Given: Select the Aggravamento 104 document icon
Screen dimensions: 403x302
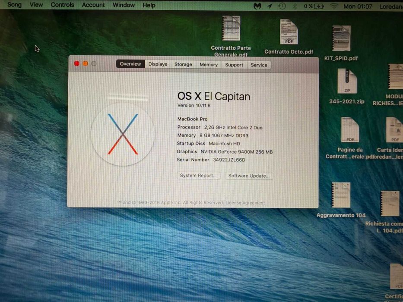Looking at the screenshot, I should pos(341,195).
